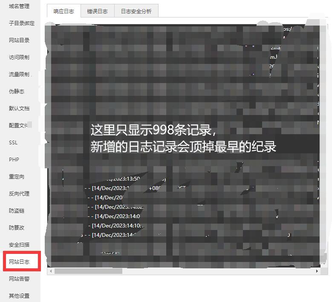Select 防篡改 in sidebar
Viewport: 332px width, 302px height.
[x=17, y=228]
